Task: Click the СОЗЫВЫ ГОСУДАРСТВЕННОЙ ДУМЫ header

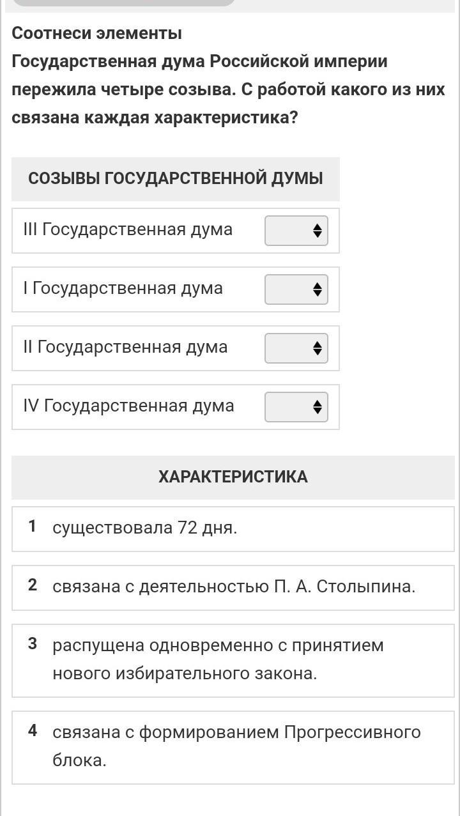Action: click(176, 179)
